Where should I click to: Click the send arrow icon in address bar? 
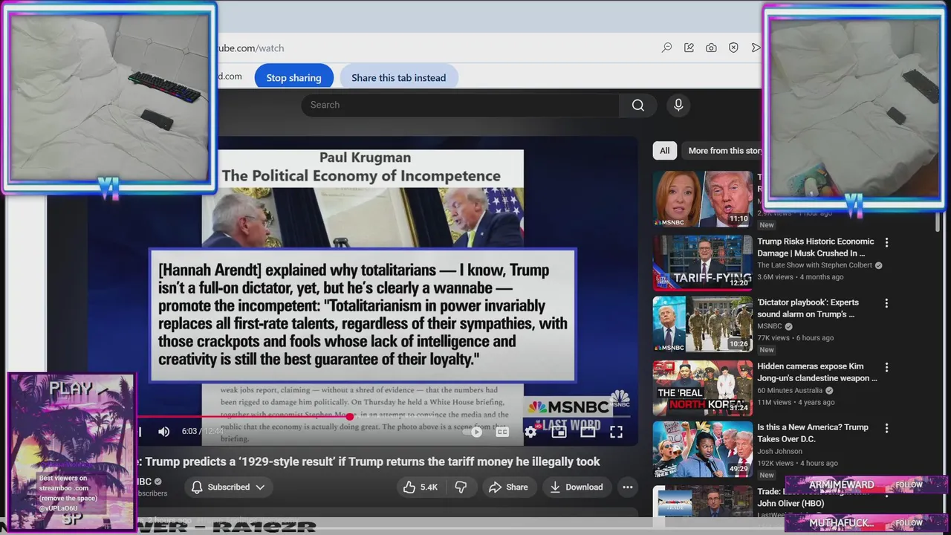point(756,48)
